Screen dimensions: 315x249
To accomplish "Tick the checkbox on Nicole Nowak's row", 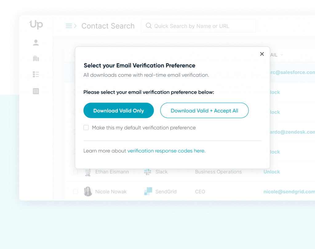I will tap(75, 191).
